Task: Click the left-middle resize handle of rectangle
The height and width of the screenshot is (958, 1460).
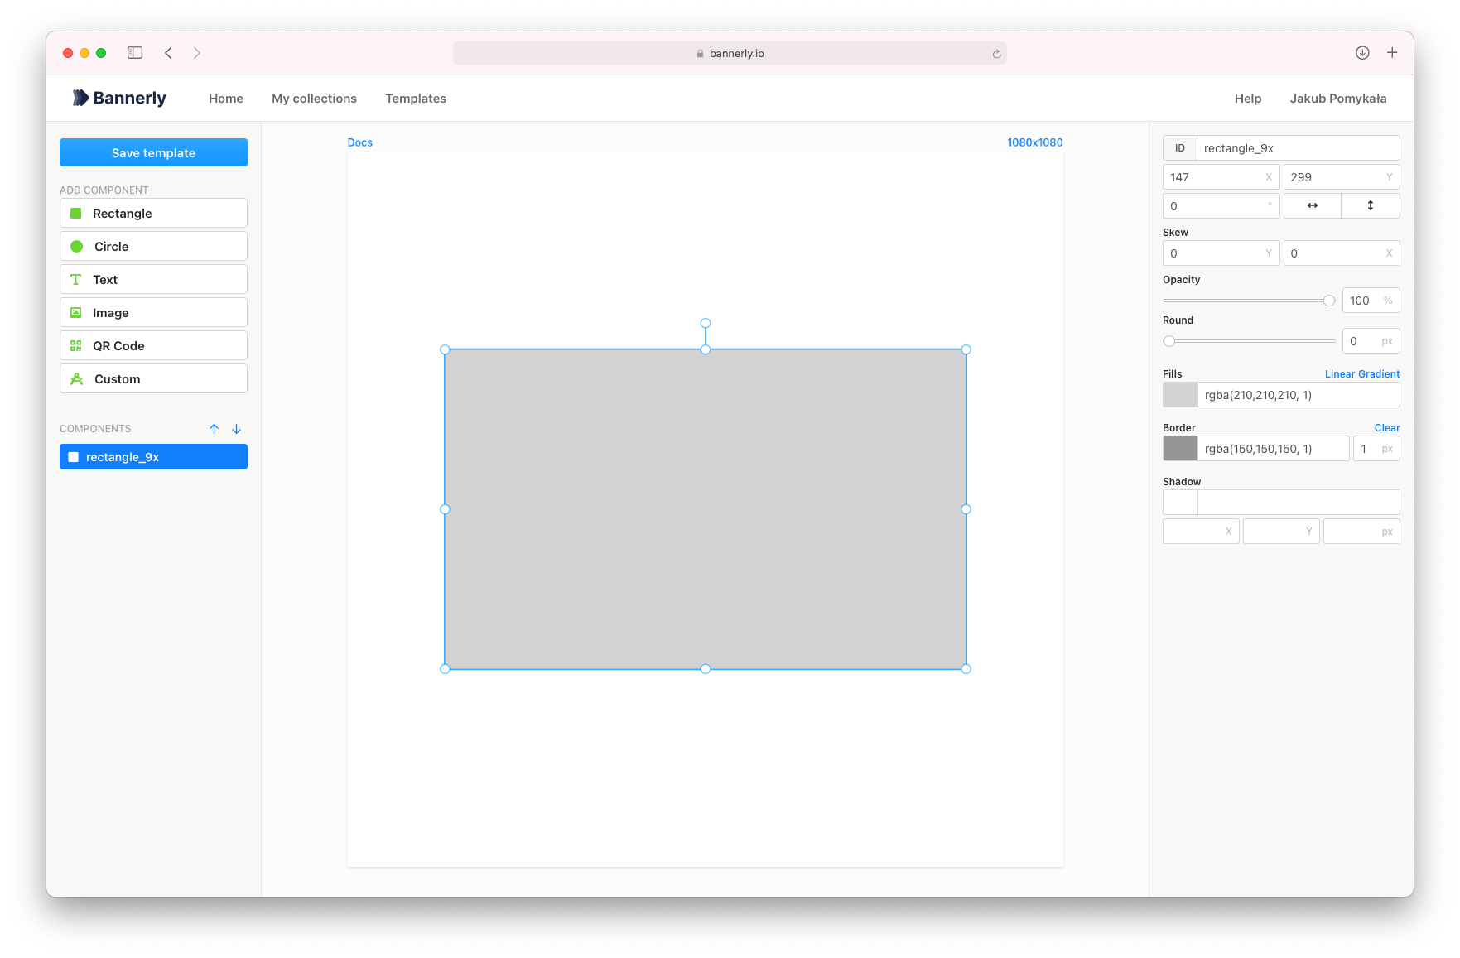Action: pos(445,509)
